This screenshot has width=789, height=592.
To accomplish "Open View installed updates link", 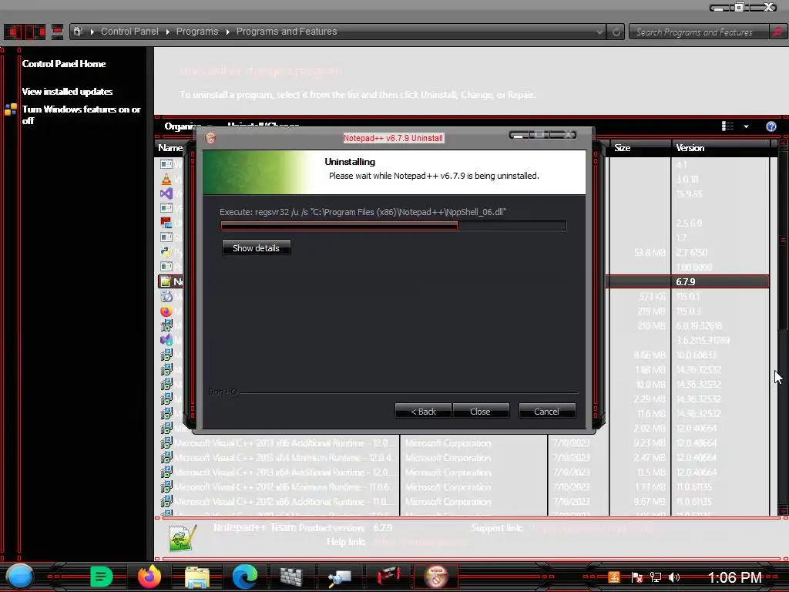I will [x=67, y=92].
